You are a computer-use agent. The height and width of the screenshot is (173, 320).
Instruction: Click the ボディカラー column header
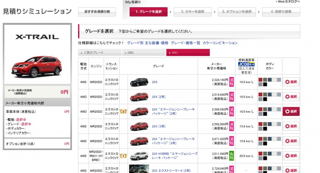pyautogui.click(x=270, y=66)
